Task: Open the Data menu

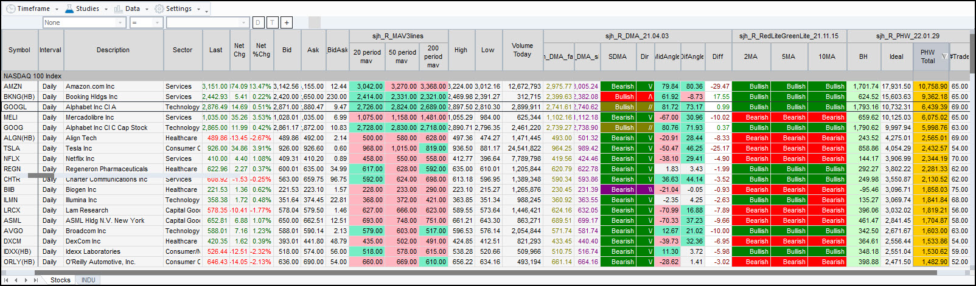Action: pos(131,9)
